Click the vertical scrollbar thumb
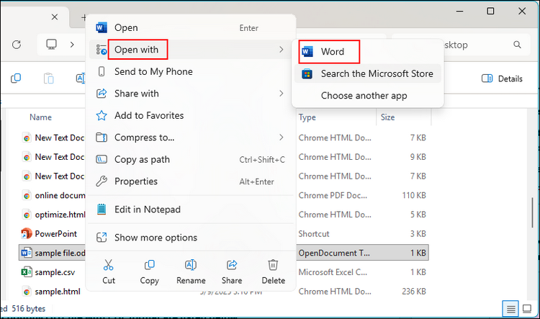This screenshot has height=319, width=540. pyautogui.click(x=533, y=212)
